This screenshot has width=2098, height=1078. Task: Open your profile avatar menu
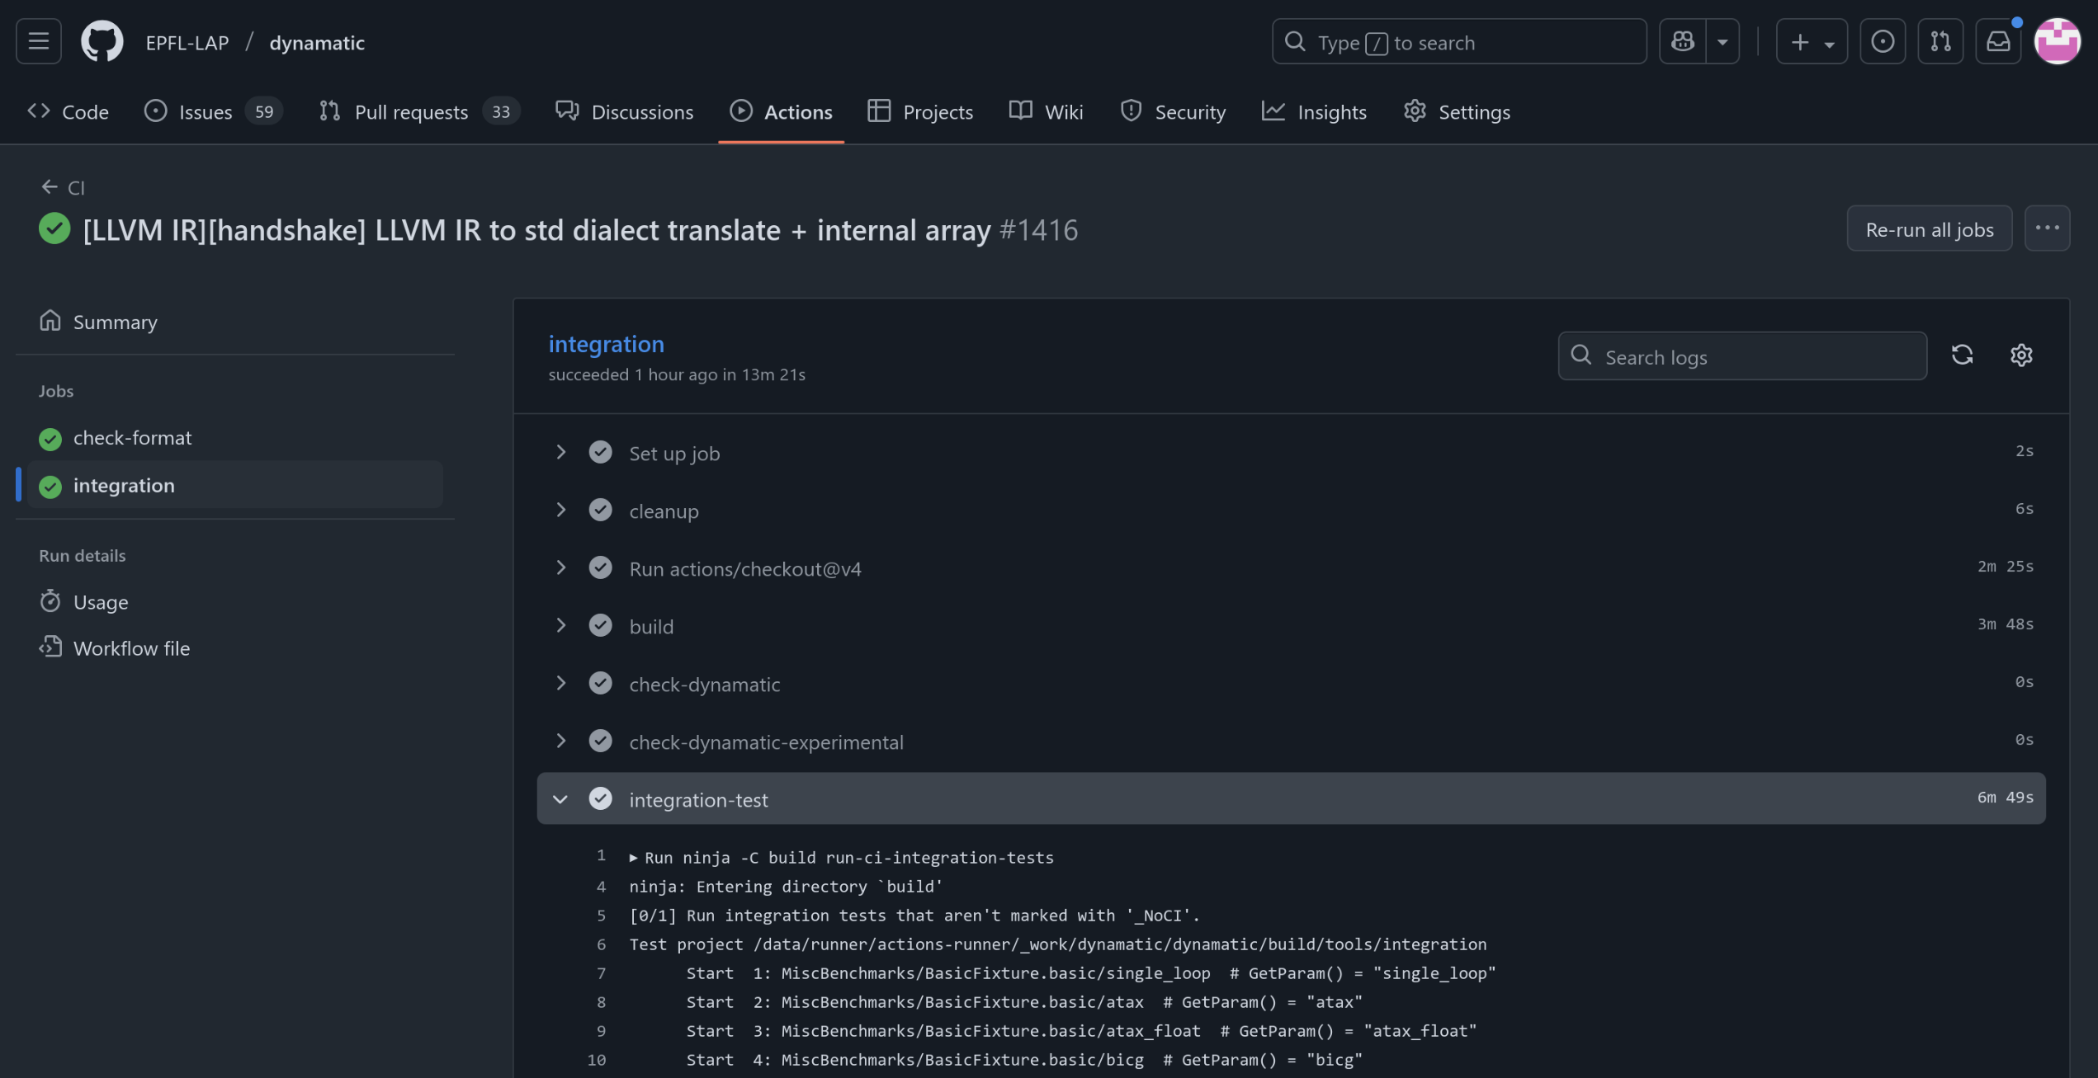tap(2058, 41)
